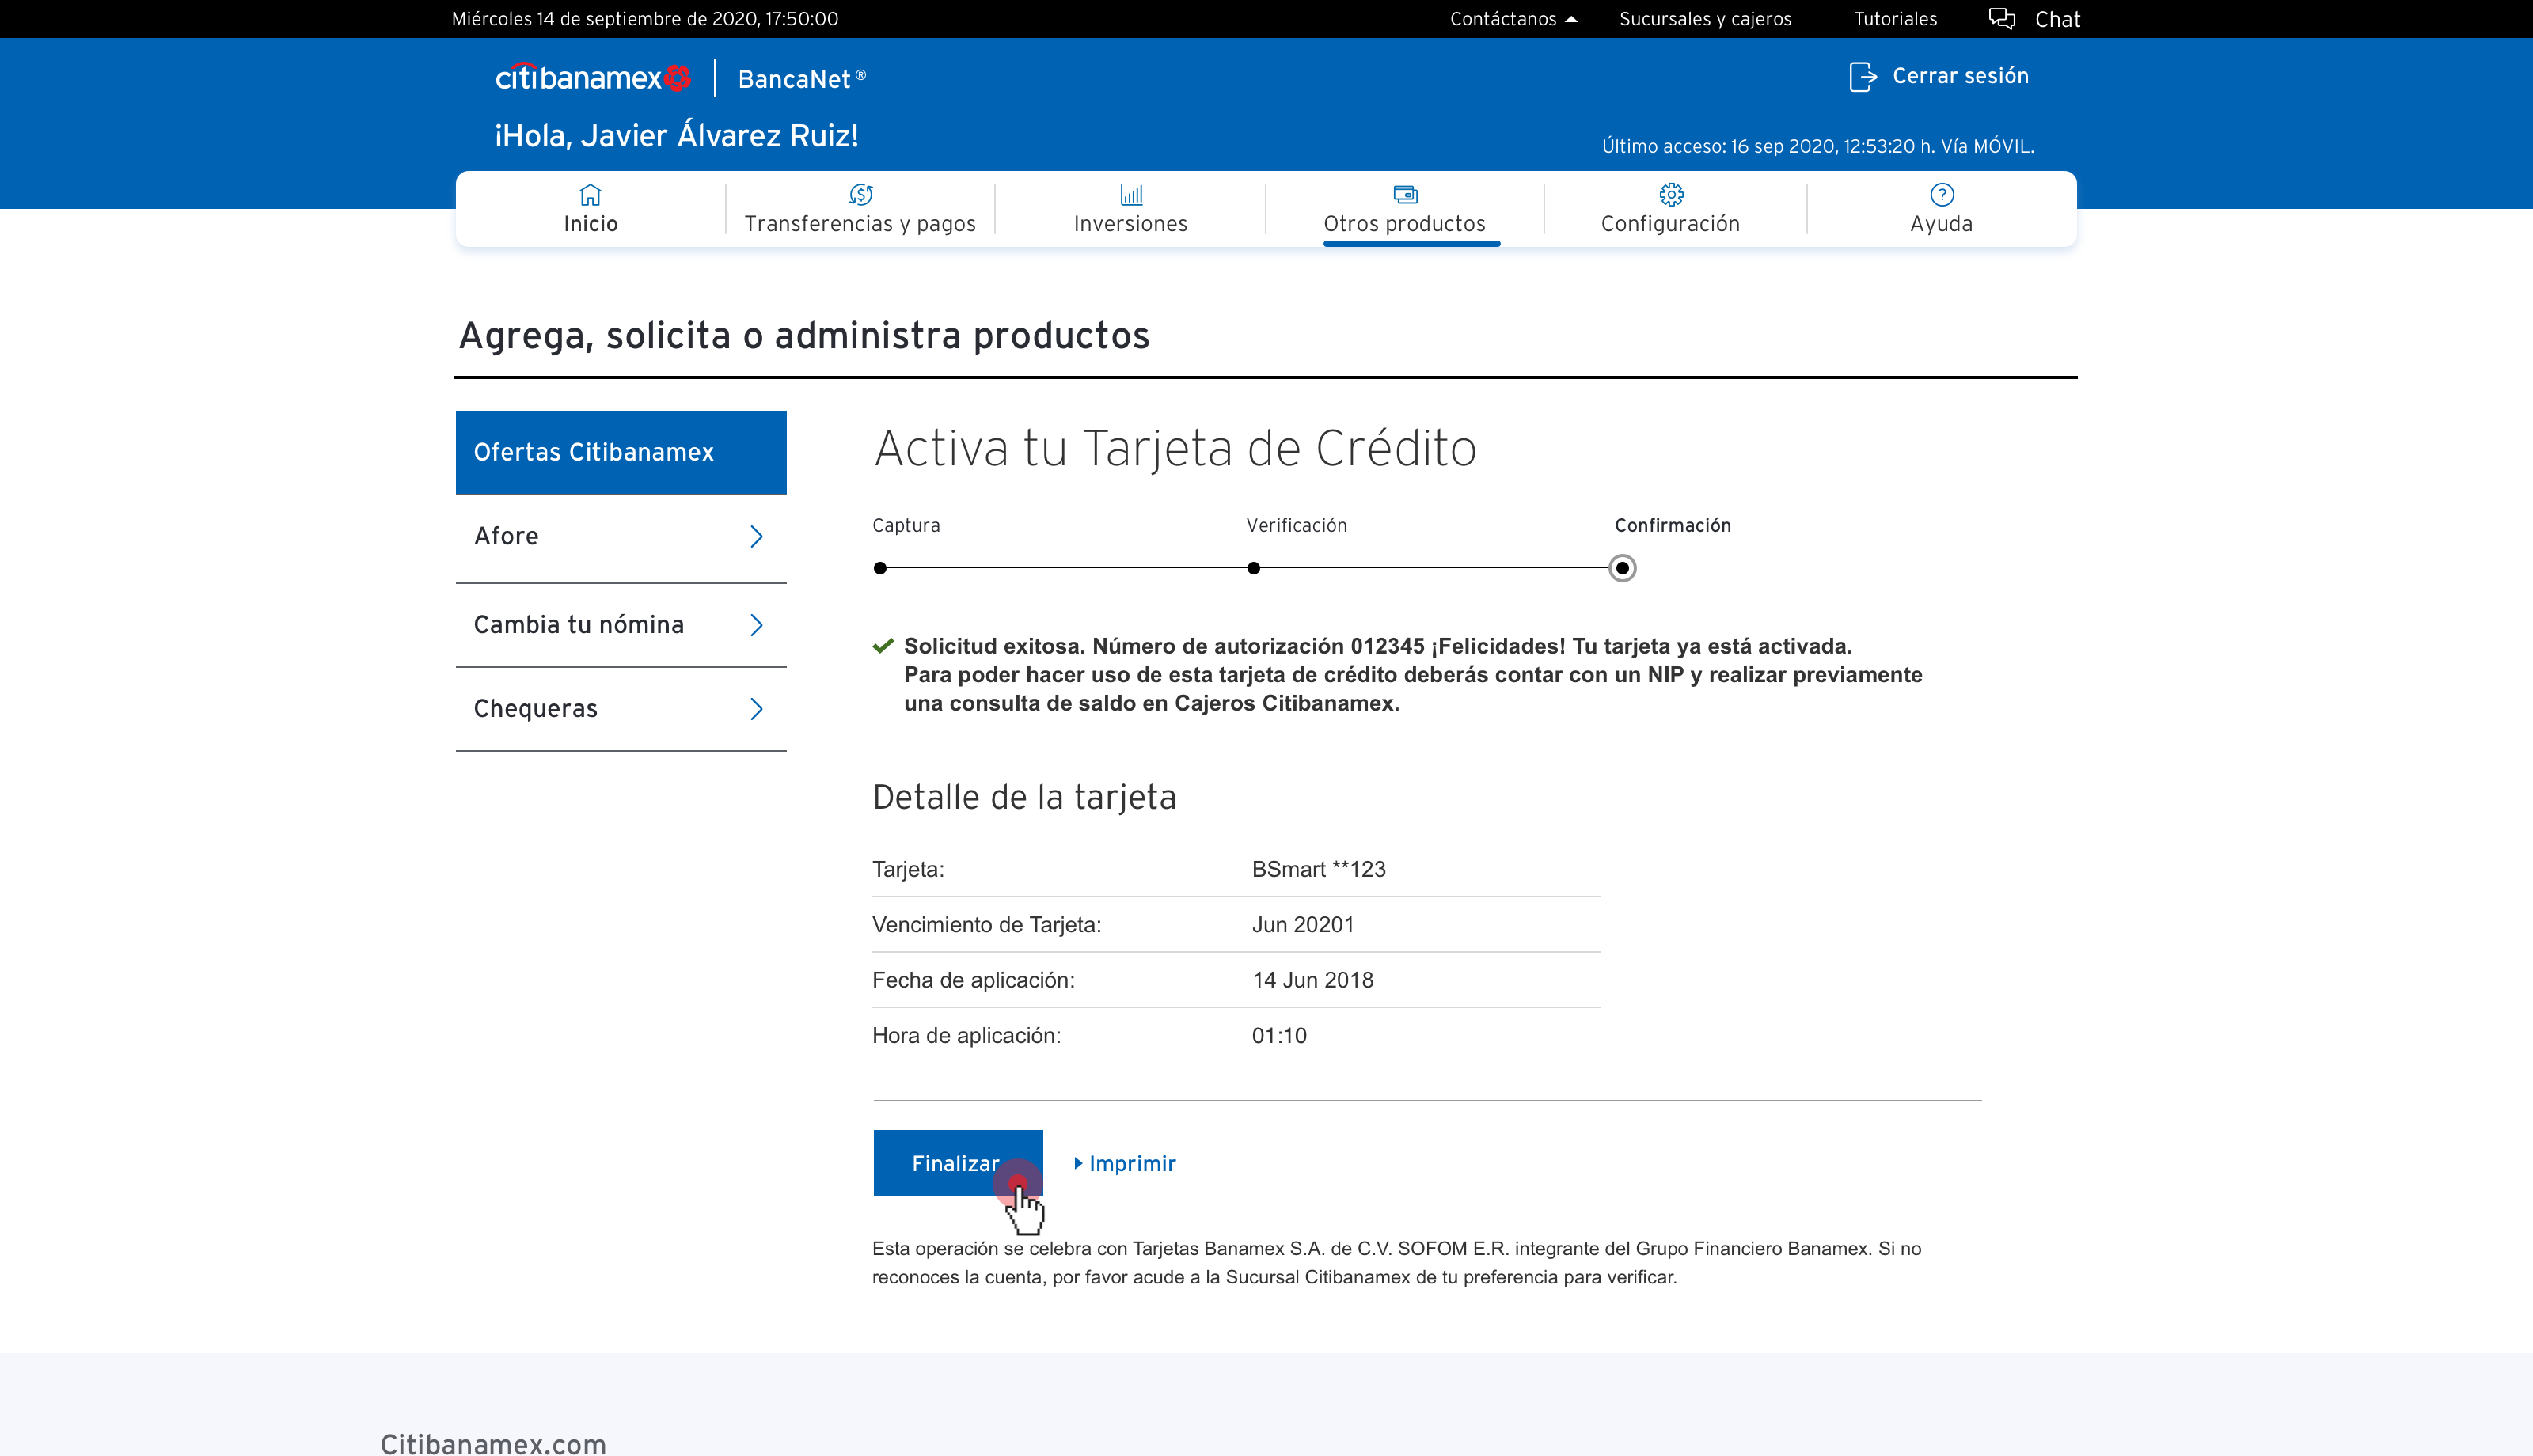Viewport: 2533px width, 1456px height.
Task: Expand the Contáctanos dropdown arrow
Action: [x=1571, y=19]
